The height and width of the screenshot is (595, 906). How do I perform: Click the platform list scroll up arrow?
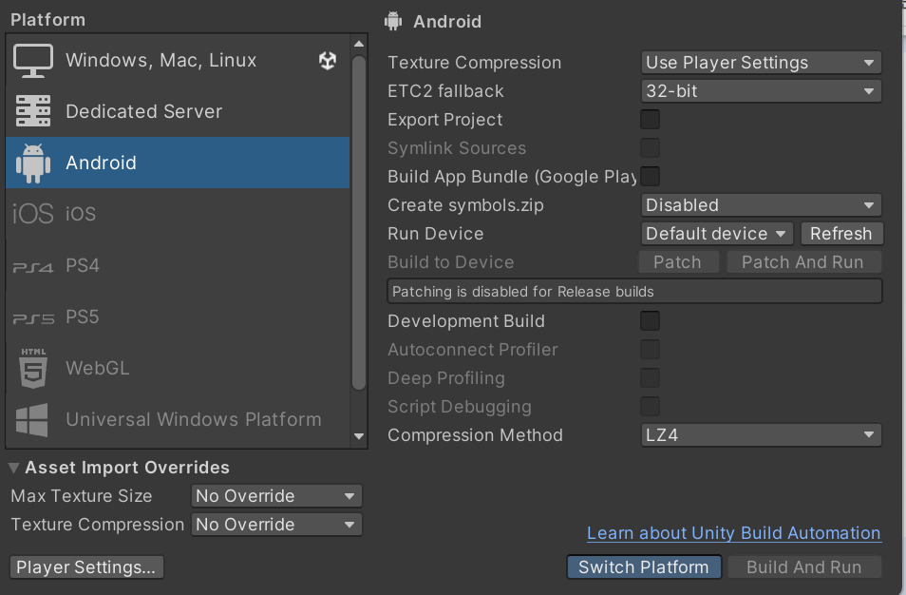pyautogui.click(x=359, y=44)
